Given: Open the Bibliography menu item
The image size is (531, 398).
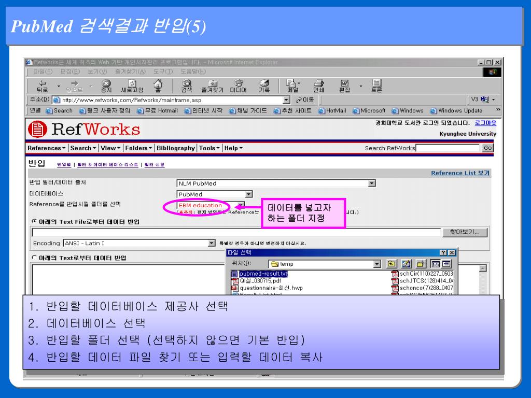Looking at the screenshot, I should tap(175, 148).
